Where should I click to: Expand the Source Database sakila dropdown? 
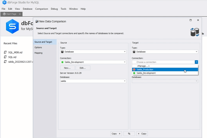point(125,81)
